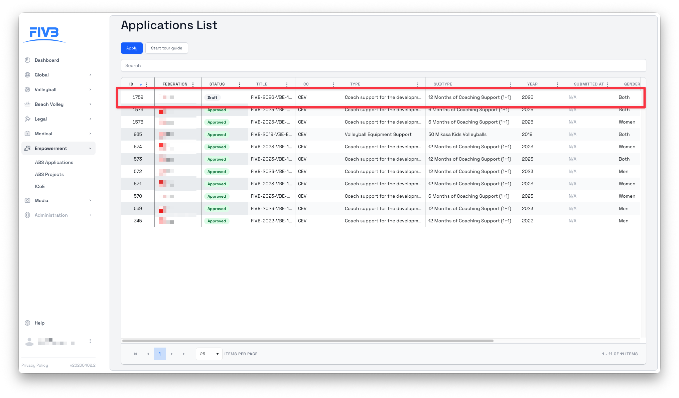Open the Federation column options menu
This screenshot has width=679, height=398.
(193, 84)
